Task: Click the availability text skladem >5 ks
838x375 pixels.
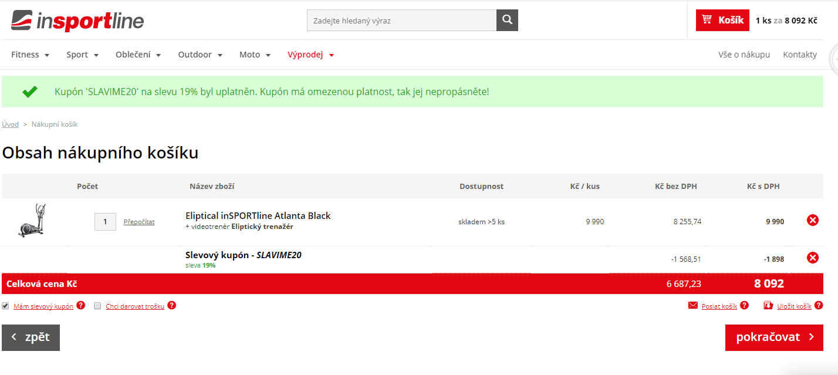Action: pyautogui.click(x=482, y=222)
